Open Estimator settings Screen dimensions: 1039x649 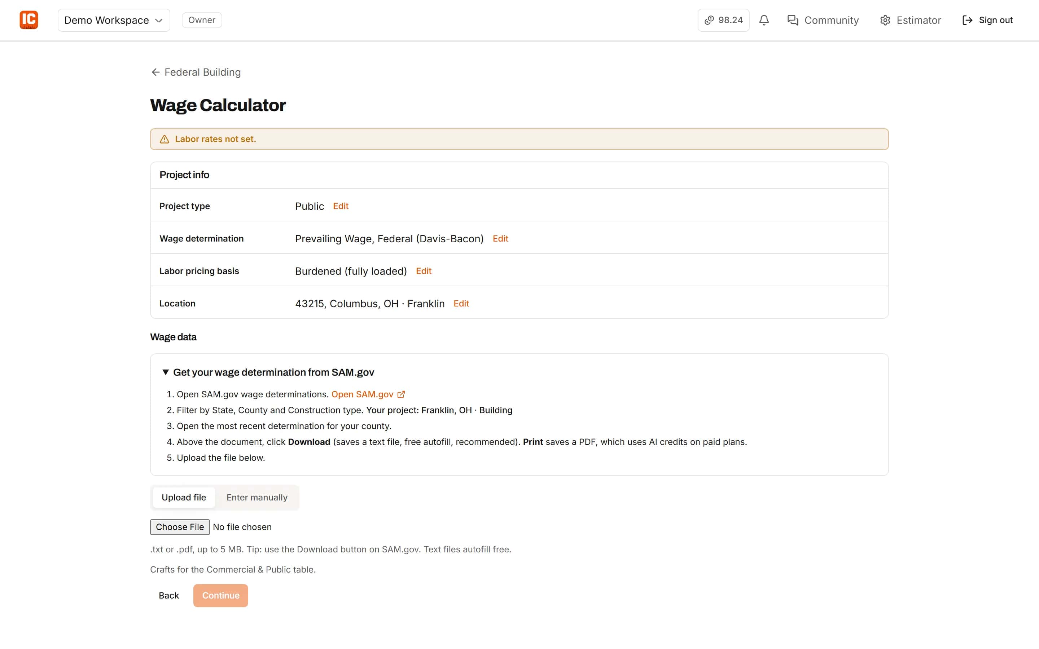tap(910, 20)
